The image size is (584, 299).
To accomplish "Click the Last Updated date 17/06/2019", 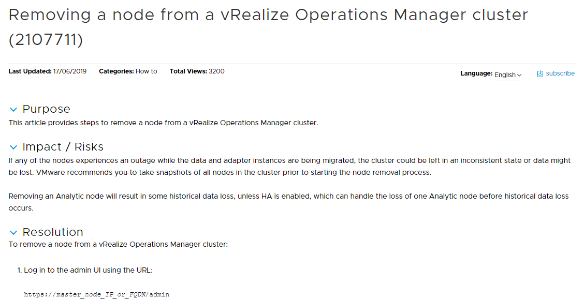I will (70, 71).
